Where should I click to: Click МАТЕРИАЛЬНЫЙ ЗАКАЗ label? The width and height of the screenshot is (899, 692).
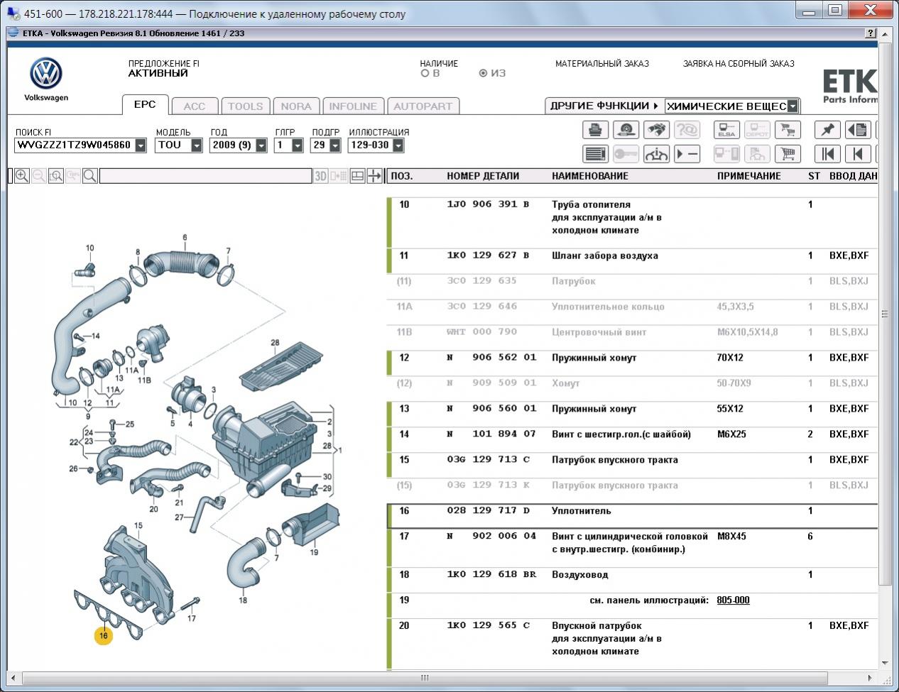(x=602, y=64)
